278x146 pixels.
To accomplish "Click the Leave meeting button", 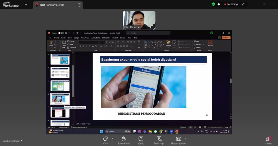I will coord(268,140).
